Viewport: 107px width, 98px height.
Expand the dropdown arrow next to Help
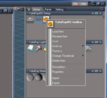(x=90, y=4)
